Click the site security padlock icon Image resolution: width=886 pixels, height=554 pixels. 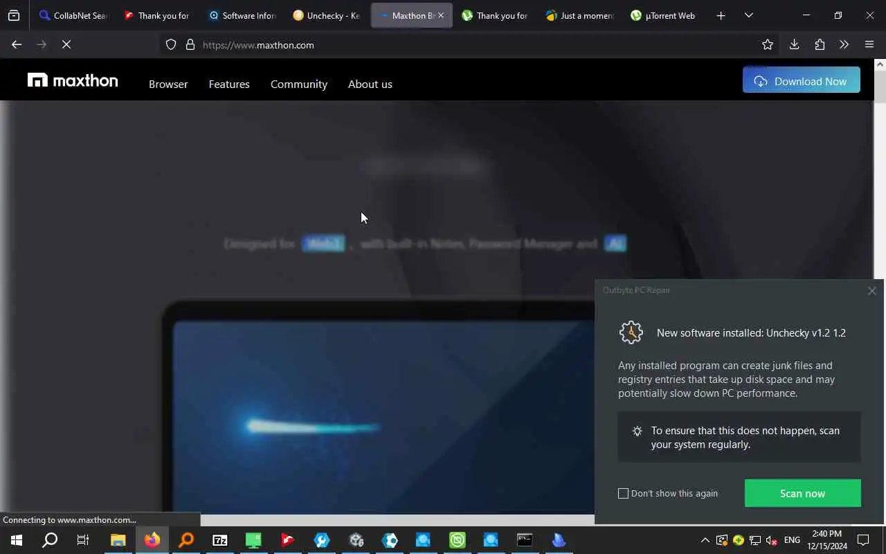(x=190, y=44)
